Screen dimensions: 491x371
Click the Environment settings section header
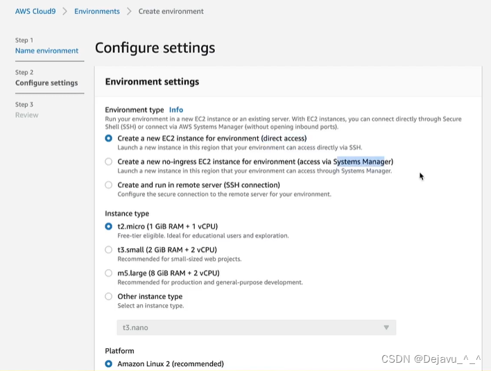point(152,82)
